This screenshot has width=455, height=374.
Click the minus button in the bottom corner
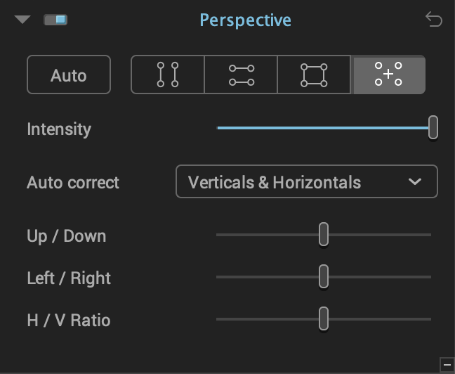pyautogui.click(x=447, y=365)
